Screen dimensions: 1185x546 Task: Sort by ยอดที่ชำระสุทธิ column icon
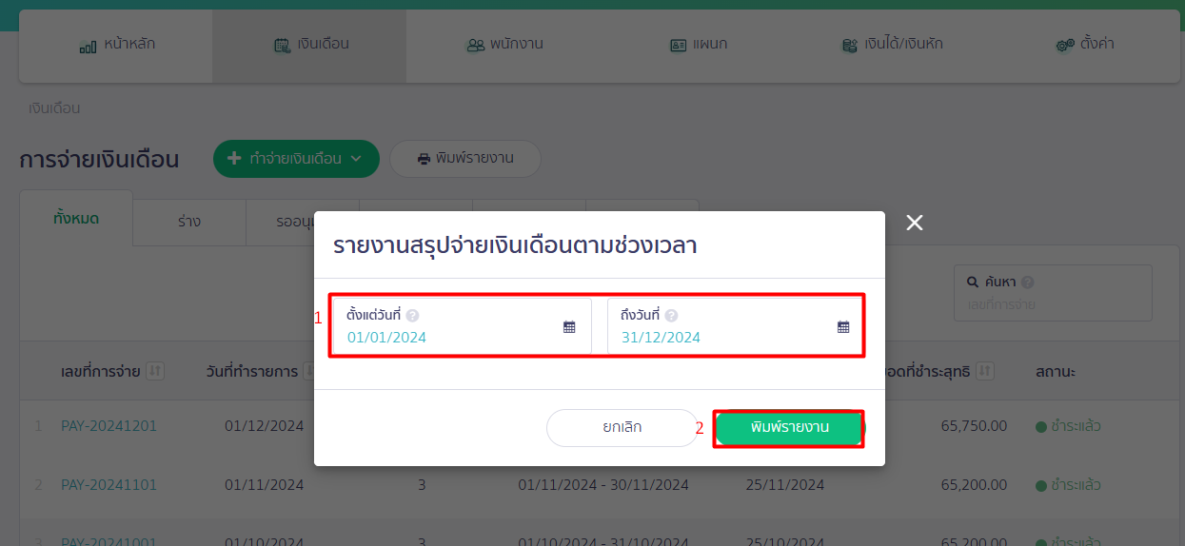point(986,371)
